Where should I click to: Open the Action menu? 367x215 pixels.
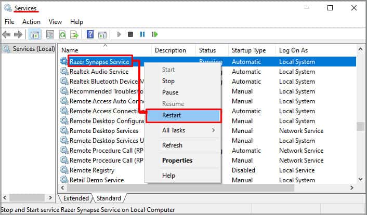(x=31, y=22)
